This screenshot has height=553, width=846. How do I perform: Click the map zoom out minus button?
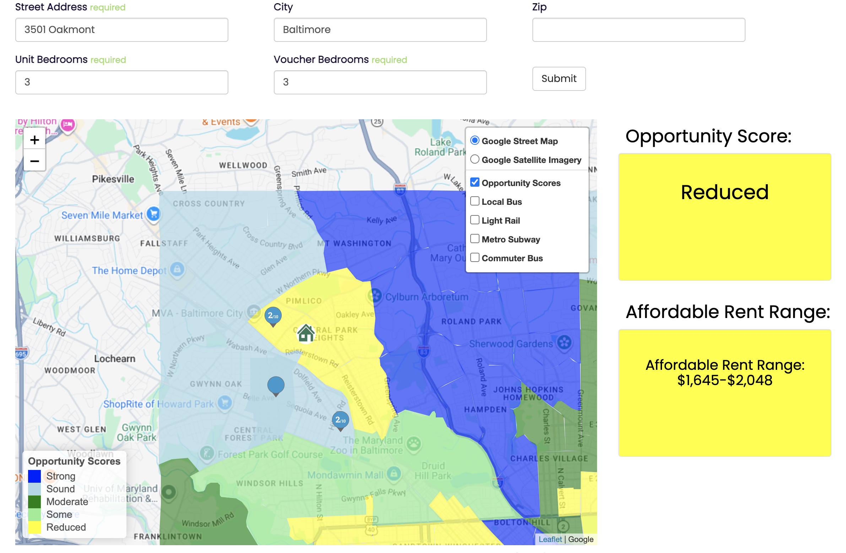click(34, 161)
